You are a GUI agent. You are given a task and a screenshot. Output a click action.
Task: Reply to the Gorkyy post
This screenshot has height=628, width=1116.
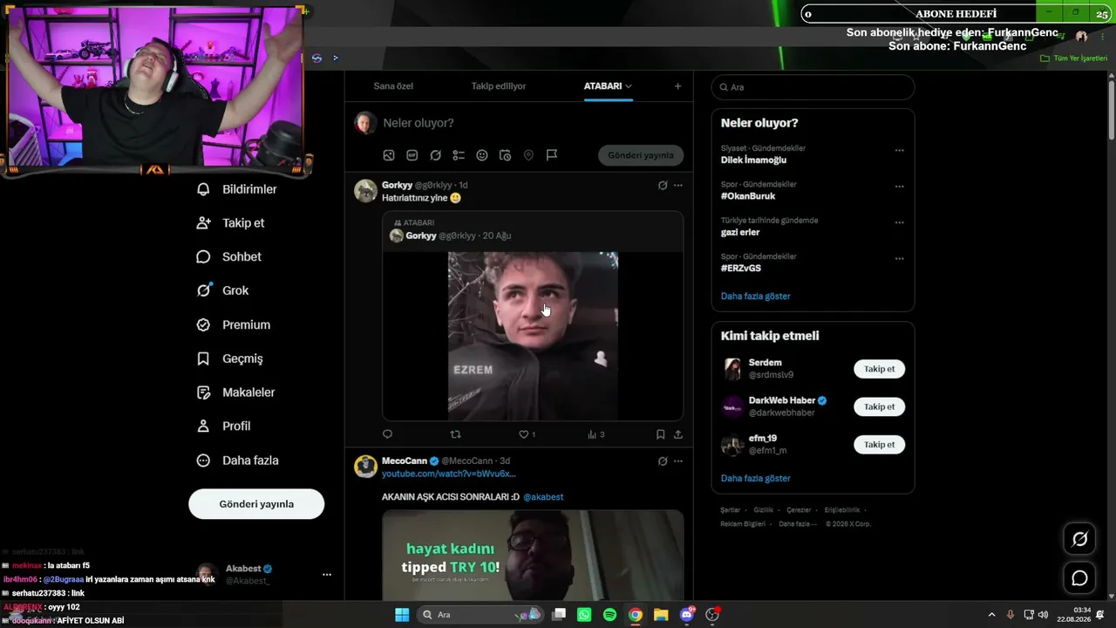click(x=388, y=434)
